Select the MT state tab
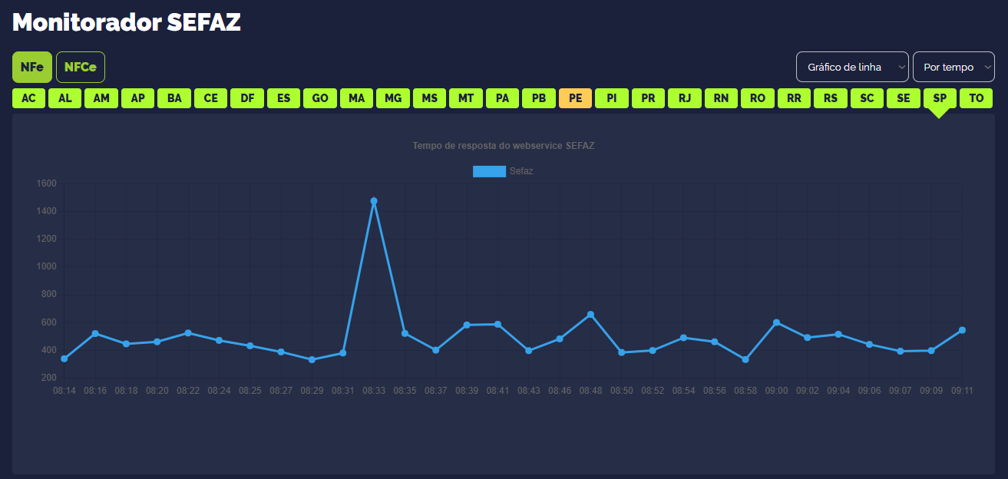The width and height of the screenshot is (1008, 479). click(466, 98)
